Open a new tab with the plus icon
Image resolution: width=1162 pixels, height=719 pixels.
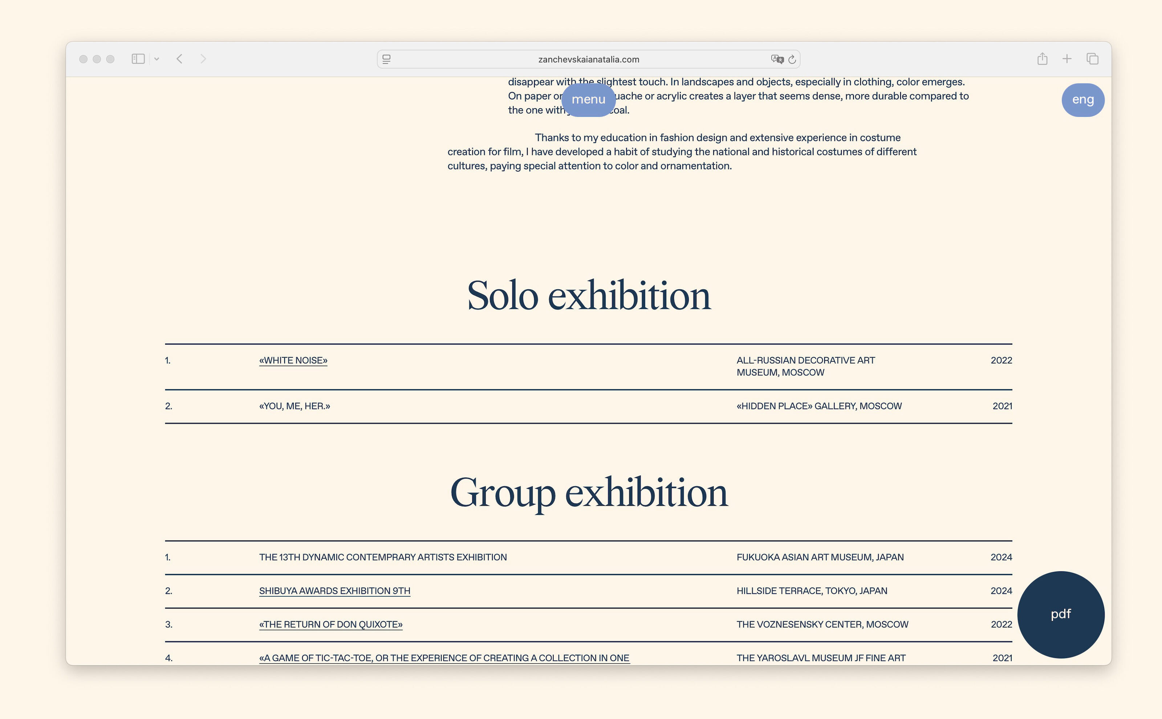tap(1067, 59)
